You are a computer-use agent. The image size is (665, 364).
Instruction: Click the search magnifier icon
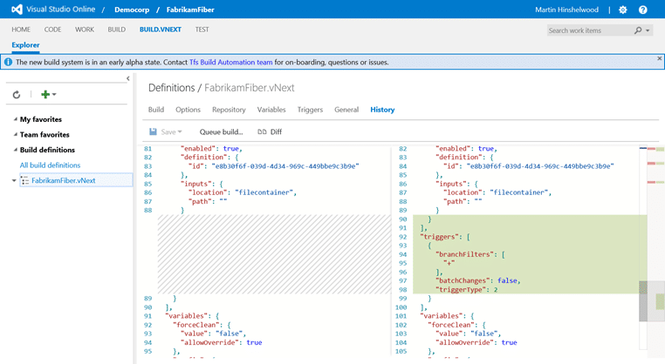[x=638, y=30]
